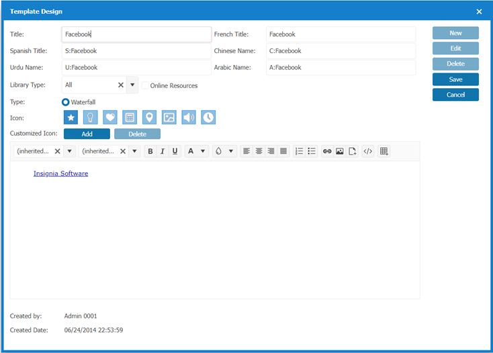Select the clock icon

click(208, 118)
